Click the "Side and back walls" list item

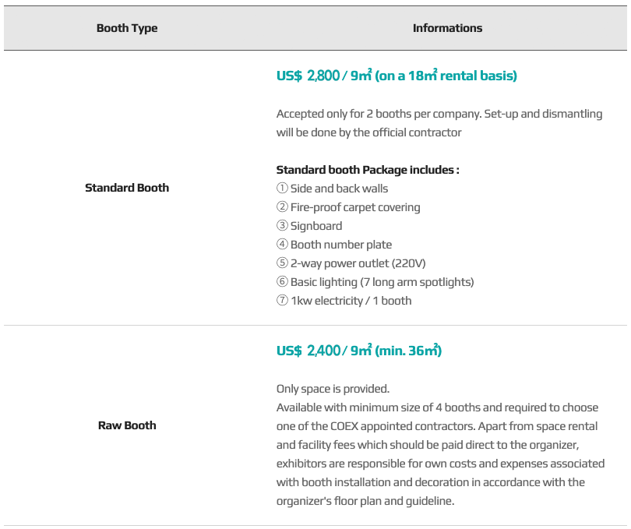[x=339, y=189]
